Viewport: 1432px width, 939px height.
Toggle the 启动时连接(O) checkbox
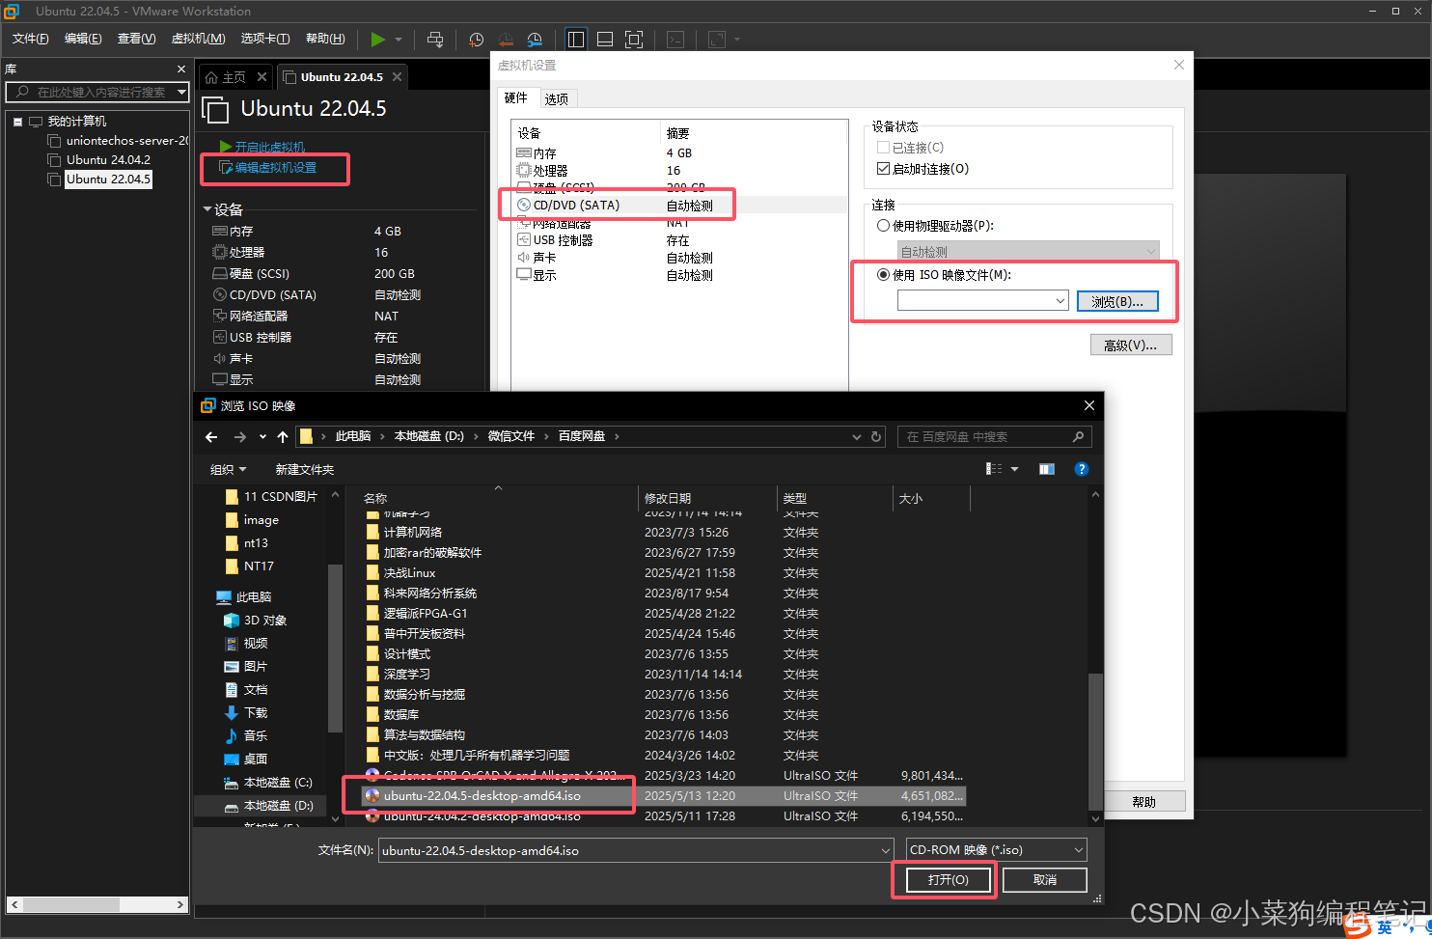[x=883, y=169]
